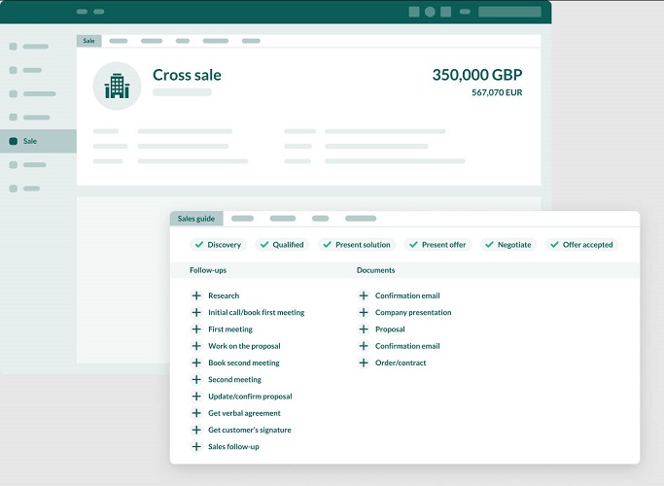Add Sales follow-up using plus icon
Screen dimensions: 664x486
[x=196, y=446]
